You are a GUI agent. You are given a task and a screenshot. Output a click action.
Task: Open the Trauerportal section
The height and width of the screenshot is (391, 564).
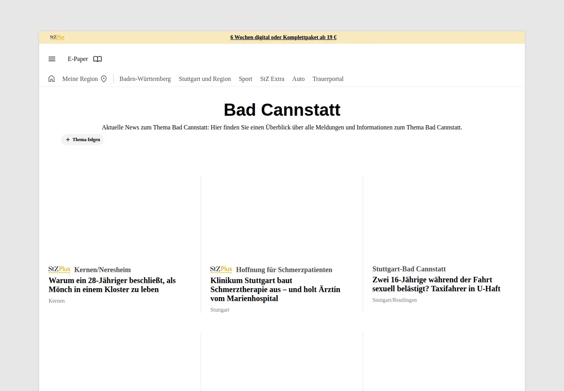tap(328, 79)
